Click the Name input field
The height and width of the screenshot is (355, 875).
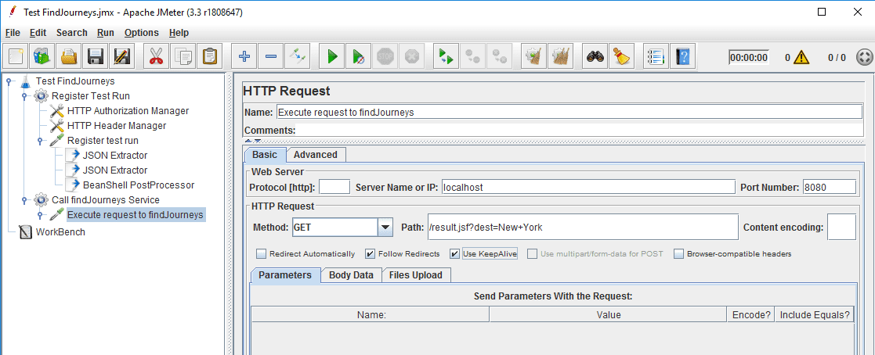pyautogui.click(x=569, y=112)
